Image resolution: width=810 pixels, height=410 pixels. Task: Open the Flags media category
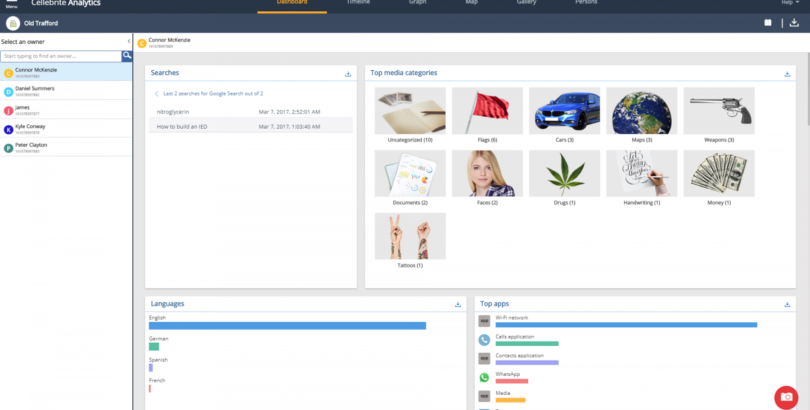(487, 115)
